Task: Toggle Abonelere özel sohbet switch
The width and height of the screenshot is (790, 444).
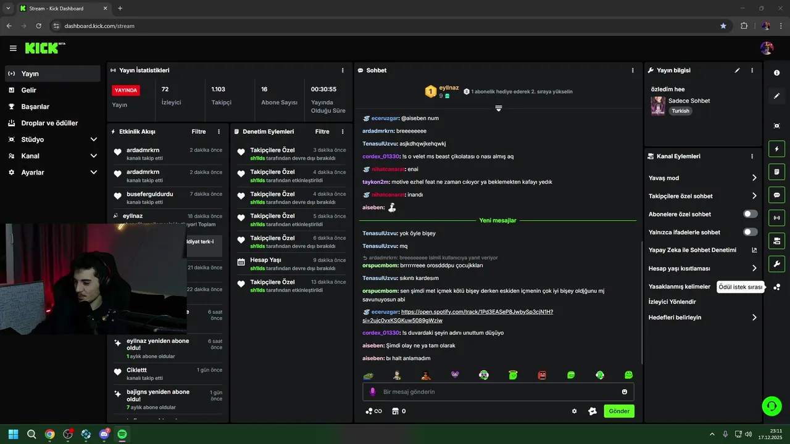Action: [750, 214]
